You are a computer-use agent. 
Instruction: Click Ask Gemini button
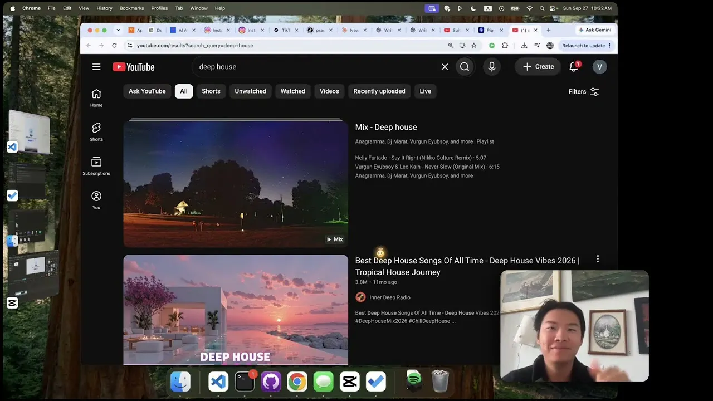595,30
